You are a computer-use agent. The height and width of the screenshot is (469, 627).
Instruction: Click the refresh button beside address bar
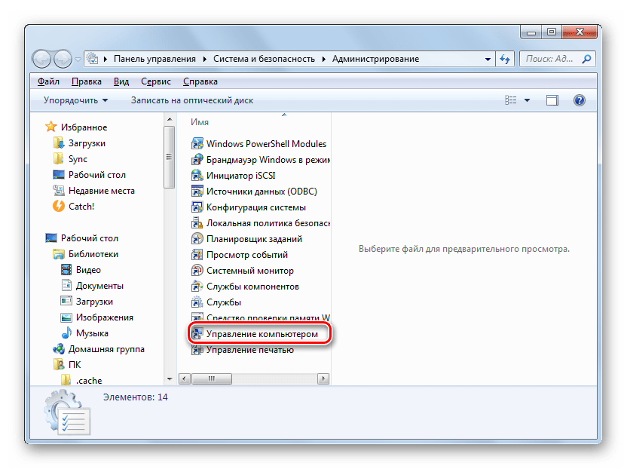[x=504, y=59]
